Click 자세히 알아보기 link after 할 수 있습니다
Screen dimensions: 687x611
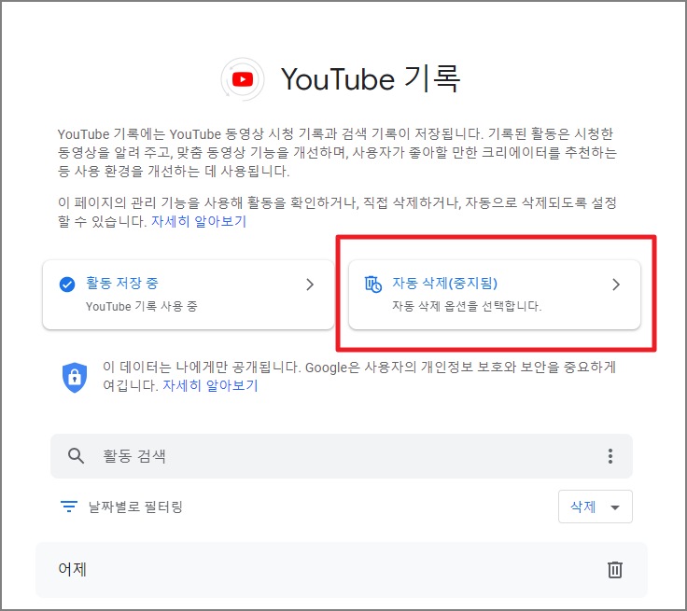click(x=199, y=221)
